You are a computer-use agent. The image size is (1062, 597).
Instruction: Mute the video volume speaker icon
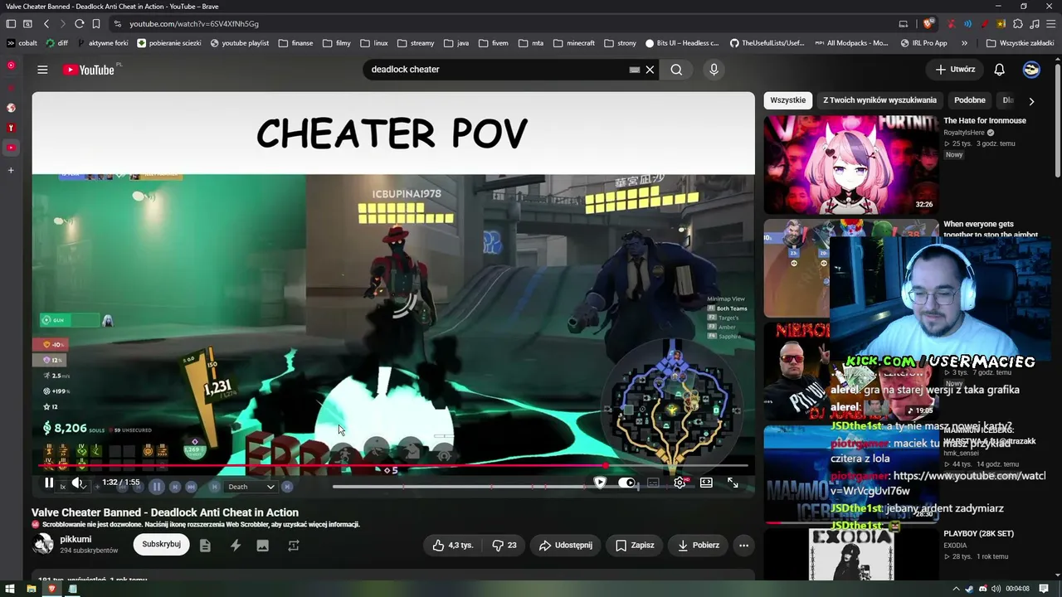(77, 483)
